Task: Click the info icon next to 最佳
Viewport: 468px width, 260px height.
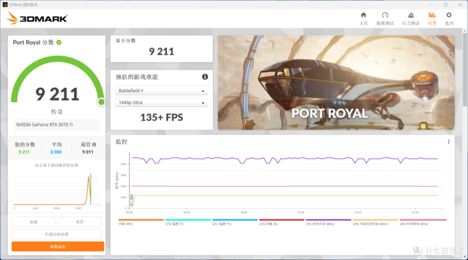Action: pos(94,144)
